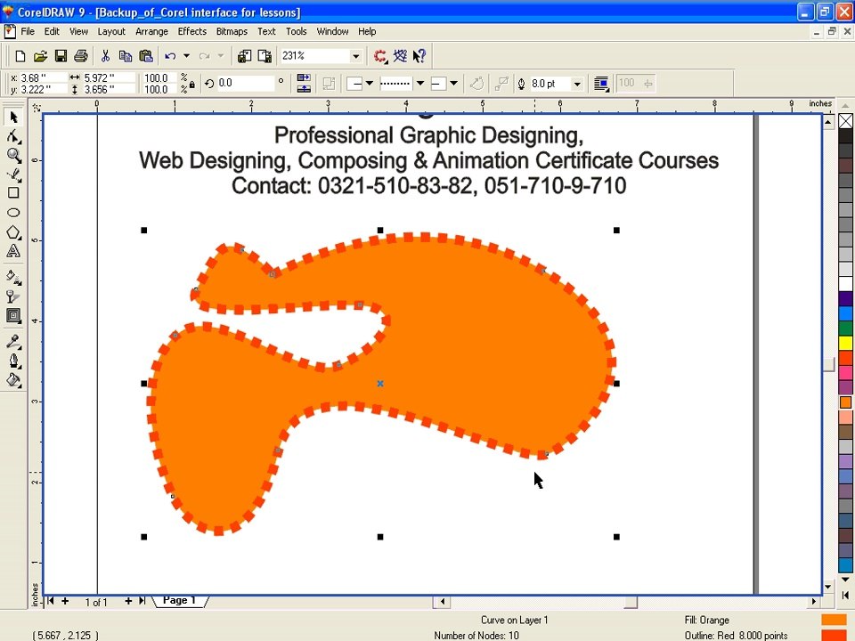Add a page after with plus button
Viewport: 855px width, 641px height.
(x=128, y=601)
